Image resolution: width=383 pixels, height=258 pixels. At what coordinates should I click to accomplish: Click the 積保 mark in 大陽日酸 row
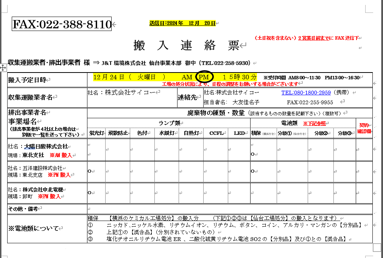(x=252, y=154)
